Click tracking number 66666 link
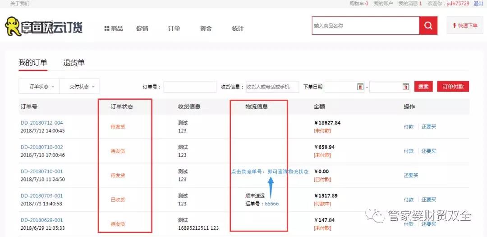Screen dimensions: 487x237 click(x=271, y=204)
